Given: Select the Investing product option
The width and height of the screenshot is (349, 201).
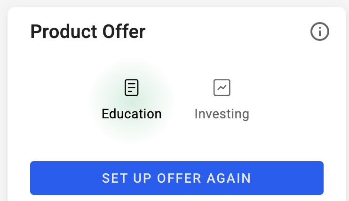Looking at the screenshot, I should tap(222, 100).
